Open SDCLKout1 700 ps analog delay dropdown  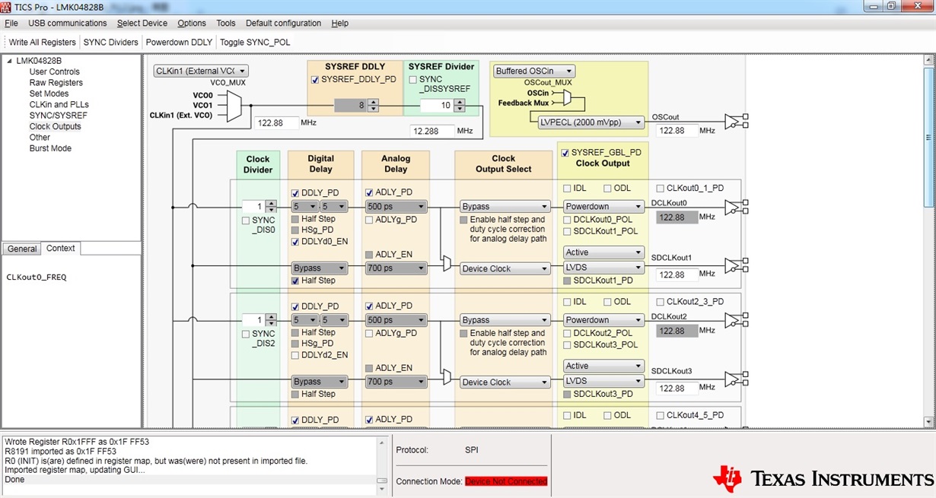point(396,268)
